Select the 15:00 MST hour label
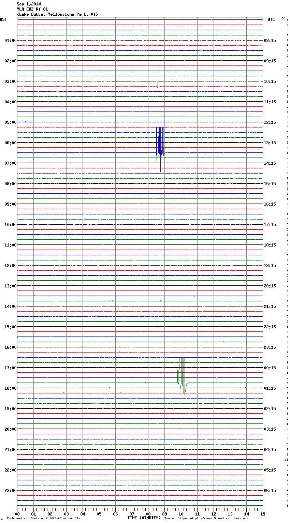The image size is (290, 523). tap(11, 327)
